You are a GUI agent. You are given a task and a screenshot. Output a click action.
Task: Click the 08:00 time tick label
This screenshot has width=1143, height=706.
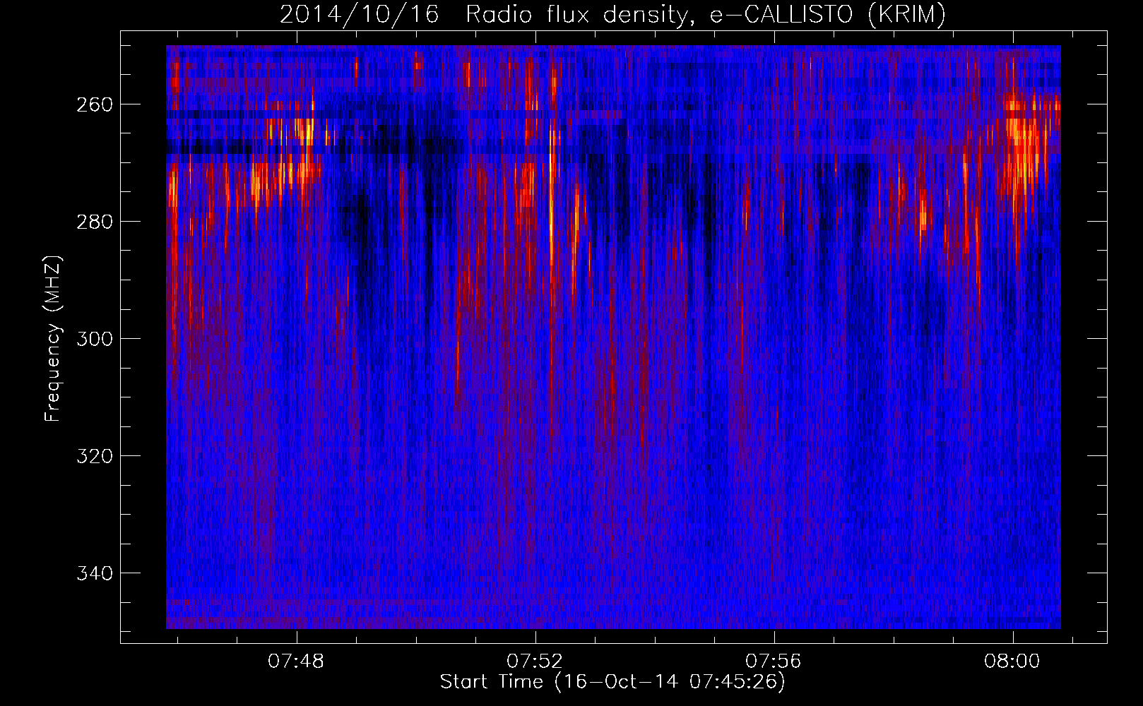pos(1013,662)
